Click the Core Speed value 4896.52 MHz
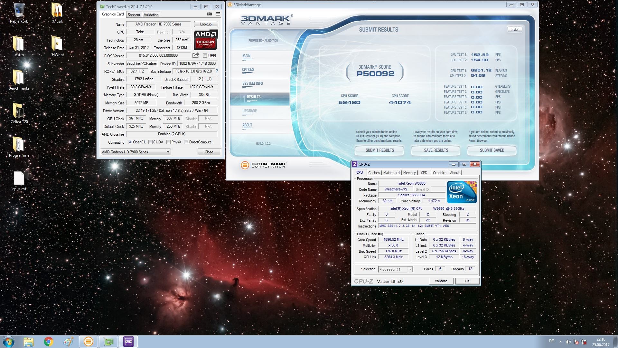 tap(393, 240)
